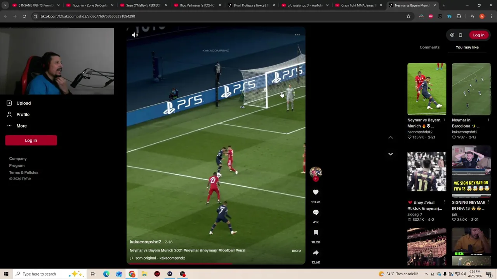Open the Chrome three-dot menu
The height and width of the screenshot is (279, 497).
click(x=491, y=16)
